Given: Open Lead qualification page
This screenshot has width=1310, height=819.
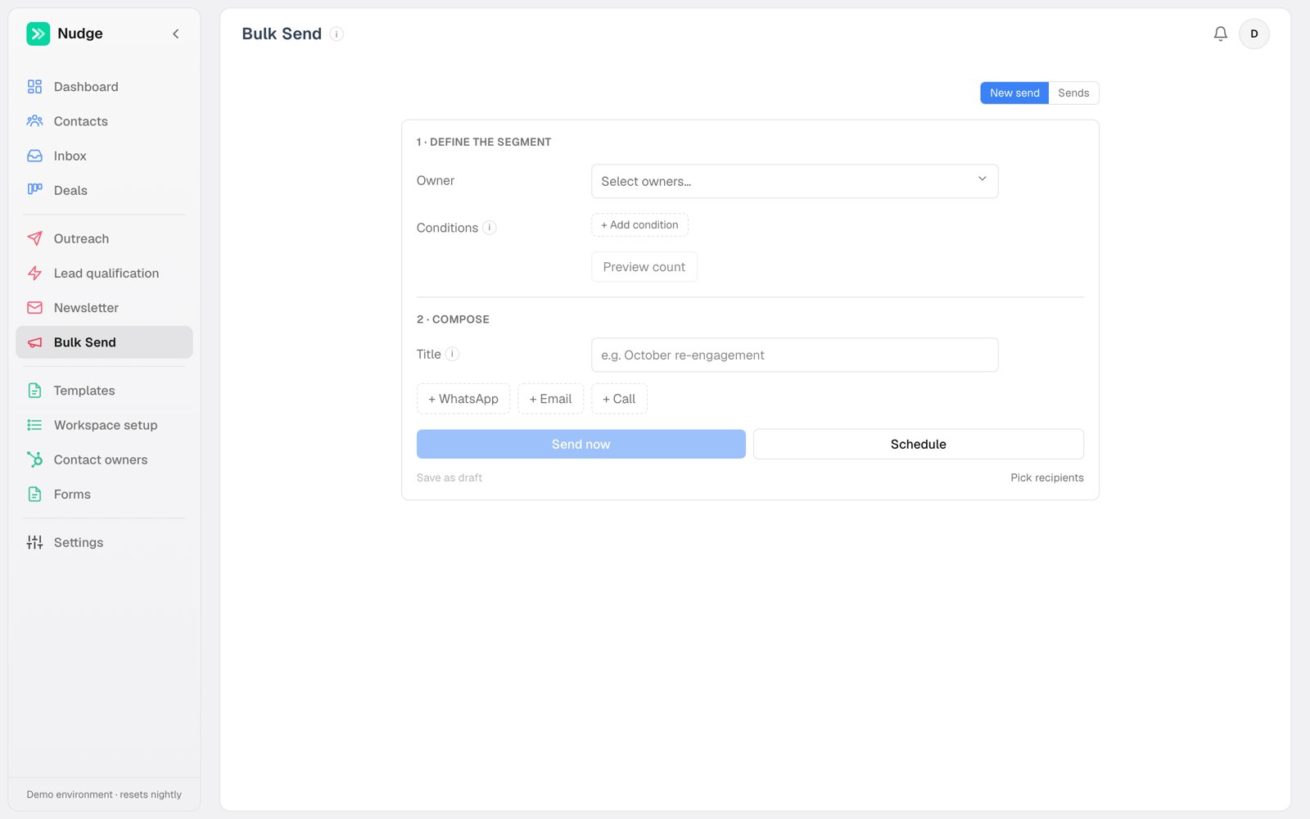Looking at the screenshot, I should tap(104, 273).
